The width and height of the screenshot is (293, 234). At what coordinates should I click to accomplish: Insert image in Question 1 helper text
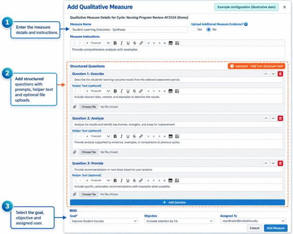coord(177,91)
